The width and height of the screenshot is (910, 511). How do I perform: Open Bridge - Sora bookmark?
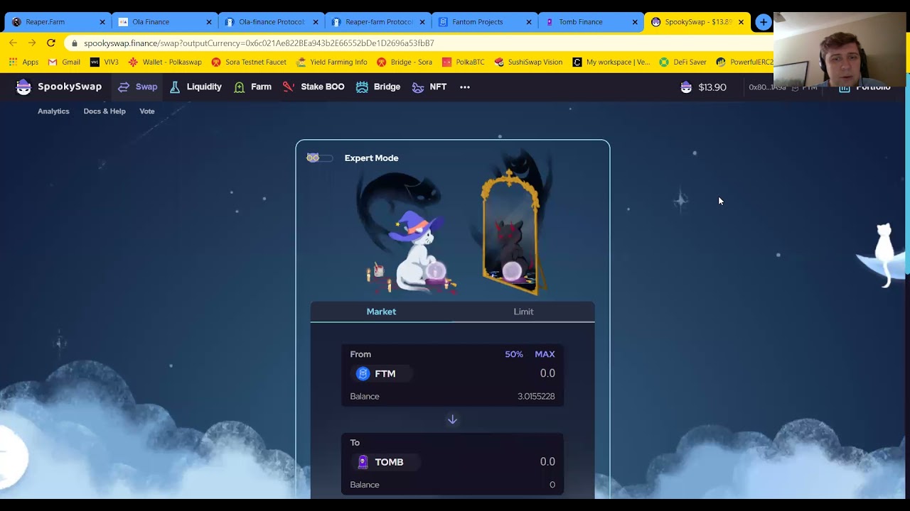(405, 62)
